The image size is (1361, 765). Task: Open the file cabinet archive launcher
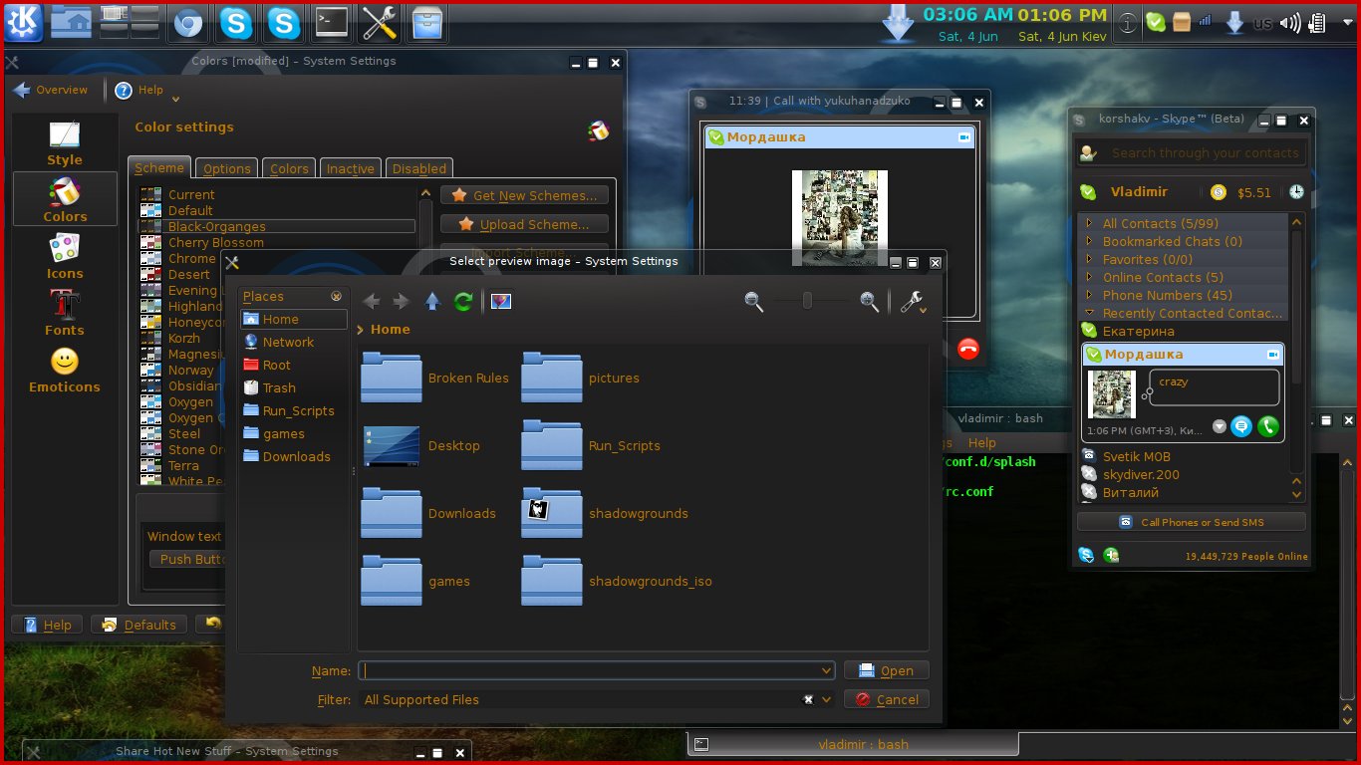click(x=427, y=23)
